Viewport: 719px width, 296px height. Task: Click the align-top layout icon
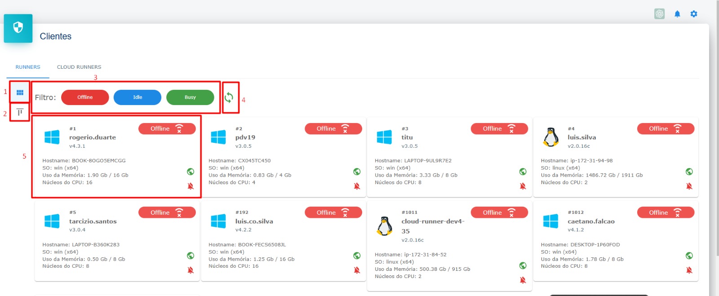tap(20, 112)
